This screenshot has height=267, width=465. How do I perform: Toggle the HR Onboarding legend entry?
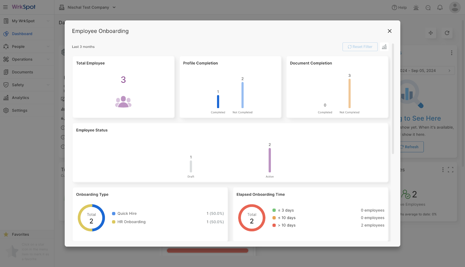click(x=131, y=222)
